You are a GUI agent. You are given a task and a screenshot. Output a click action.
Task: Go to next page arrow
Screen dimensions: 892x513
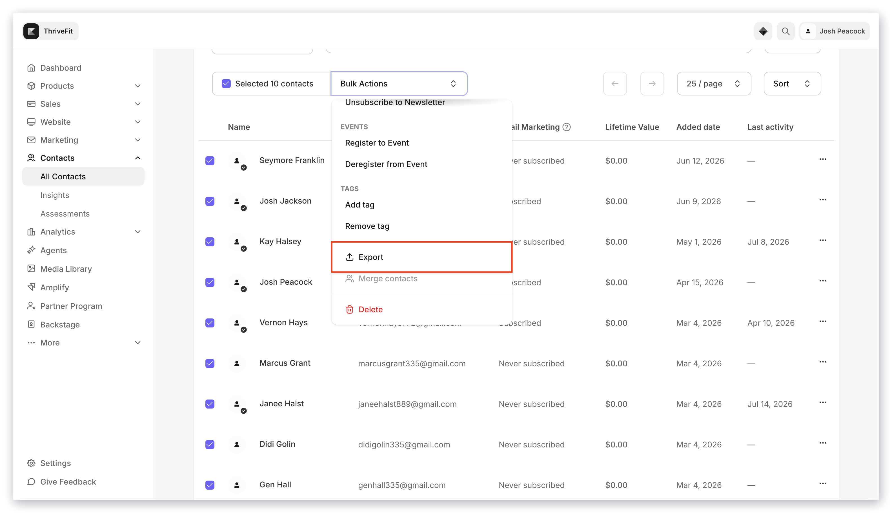tap(652, 84)
